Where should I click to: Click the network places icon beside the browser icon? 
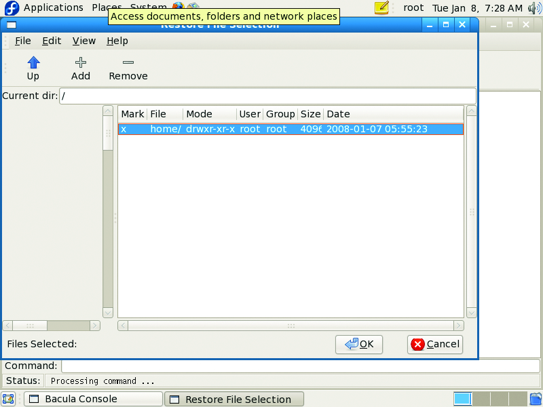tap(194, 6)
